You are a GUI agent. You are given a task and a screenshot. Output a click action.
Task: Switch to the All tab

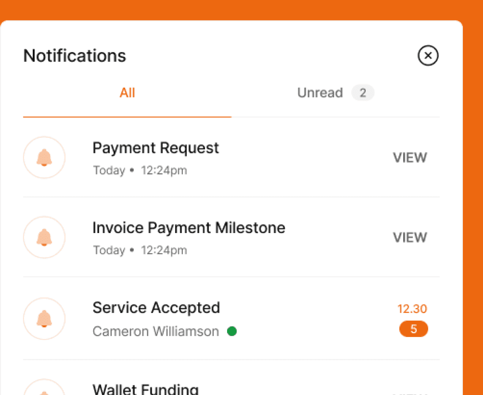point(127,93)
